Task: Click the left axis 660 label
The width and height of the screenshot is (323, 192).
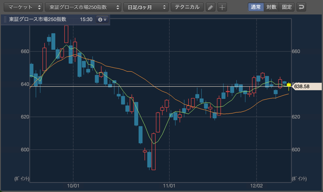Action: click(25, 51)
